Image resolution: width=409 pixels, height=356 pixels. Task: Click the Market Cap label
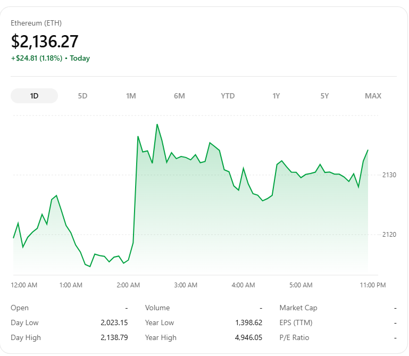pyautogui.click(x=298, y=308)
